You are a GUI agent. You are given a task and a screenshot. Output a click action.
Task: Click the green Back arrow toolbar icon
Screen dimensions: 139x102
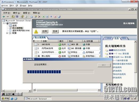(4, 17)
